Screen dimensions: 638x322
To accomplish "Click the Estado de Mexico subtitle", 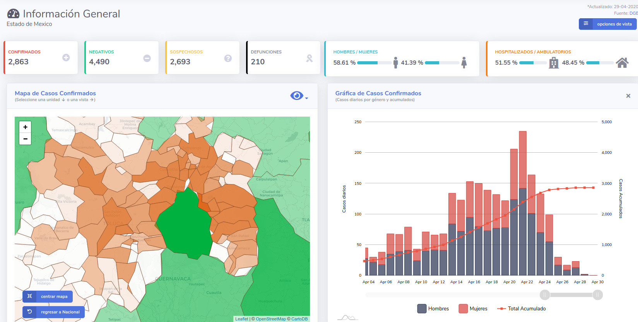I will (x=29, y=24).
